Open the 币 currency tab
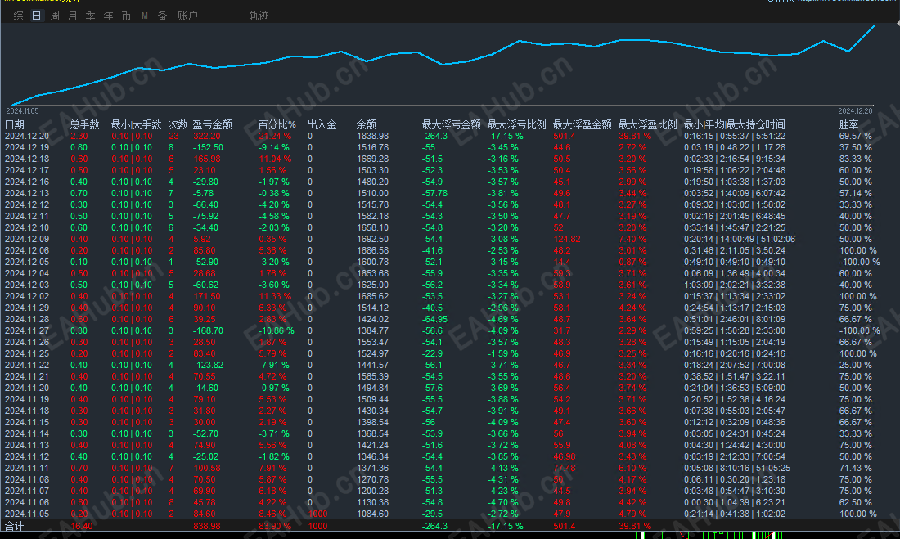The width and height of the screenshot is (900, 539). (x=126, y=16)
